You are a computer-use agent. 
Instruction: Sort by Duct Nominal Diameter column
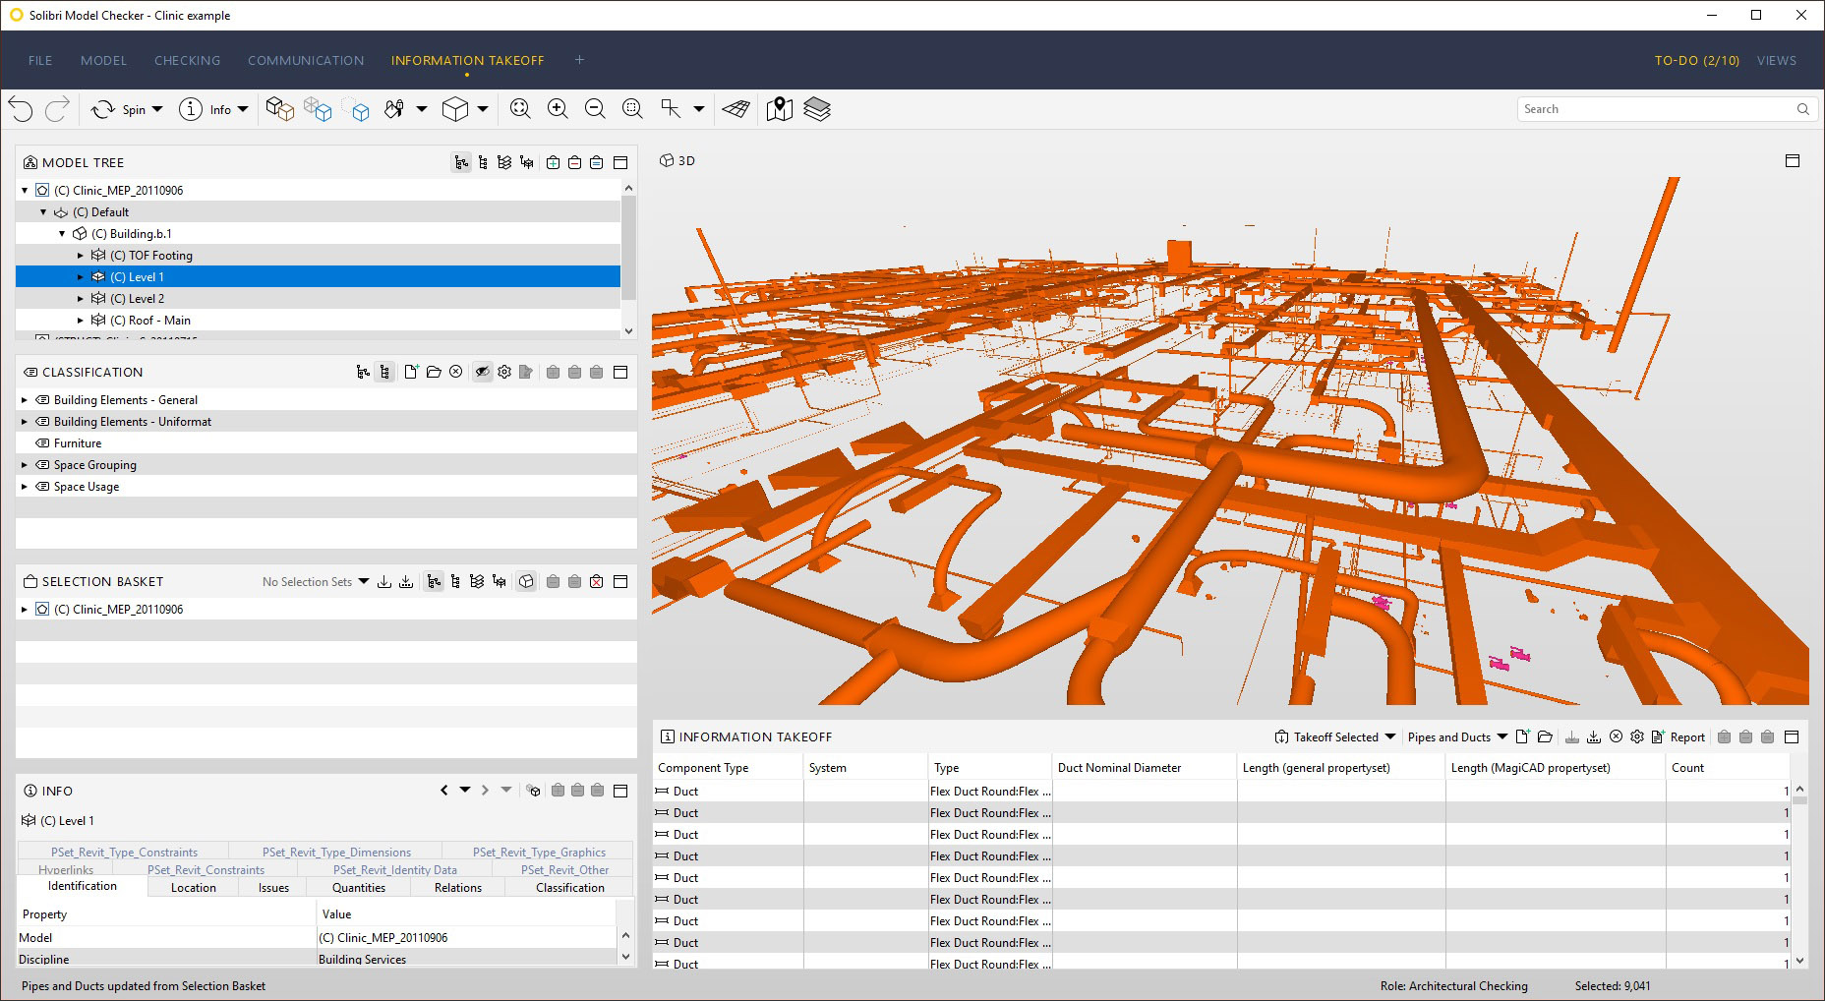[x=1144, y=767]
